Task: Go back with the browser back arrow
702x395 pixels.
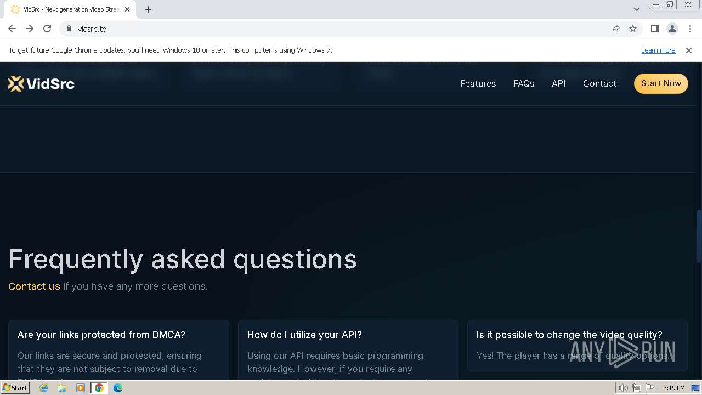Action: coord(12,29)
